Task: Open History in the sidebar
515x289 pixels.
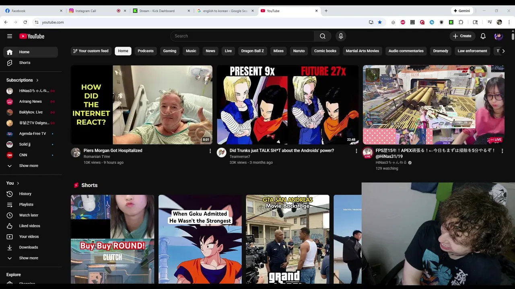Action: click(x=31, y=194)
